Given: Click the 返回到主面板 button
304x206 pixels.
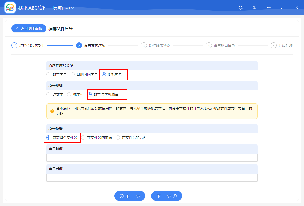Looking at the screenshot, I should [29, 28].
